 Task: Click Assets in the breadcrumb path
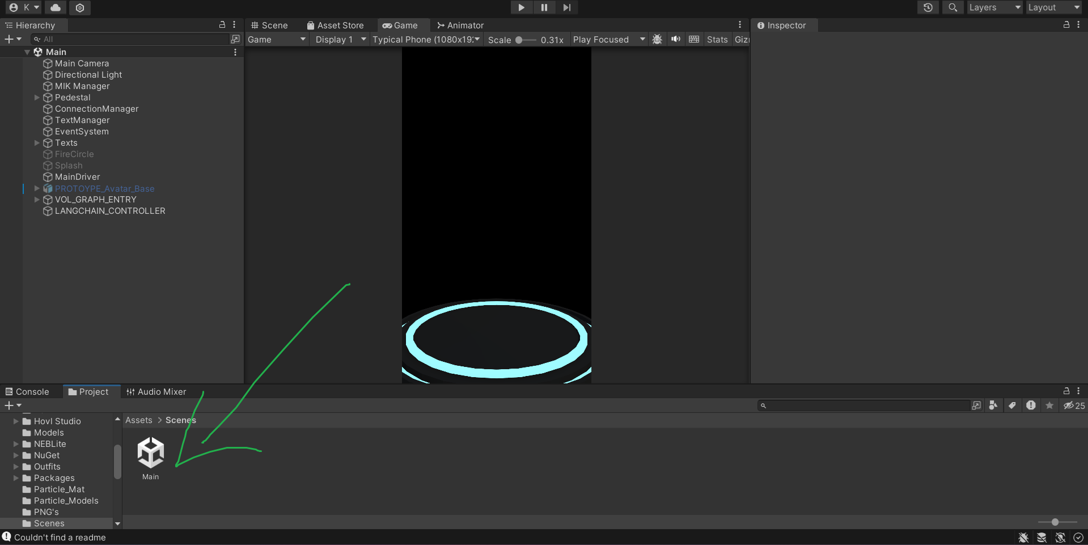coord(139,420)
